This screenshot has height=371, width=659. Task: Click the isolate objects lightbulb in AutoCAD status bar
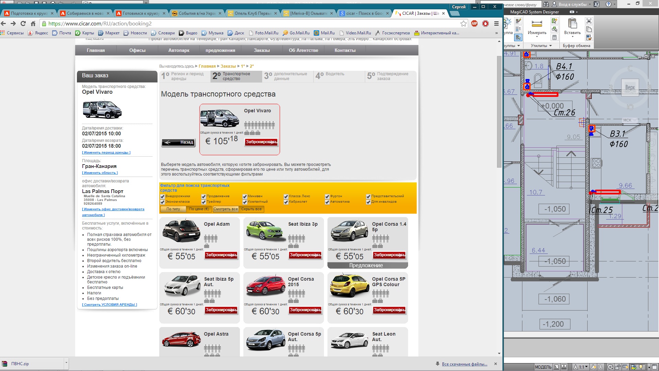point(640,367)
